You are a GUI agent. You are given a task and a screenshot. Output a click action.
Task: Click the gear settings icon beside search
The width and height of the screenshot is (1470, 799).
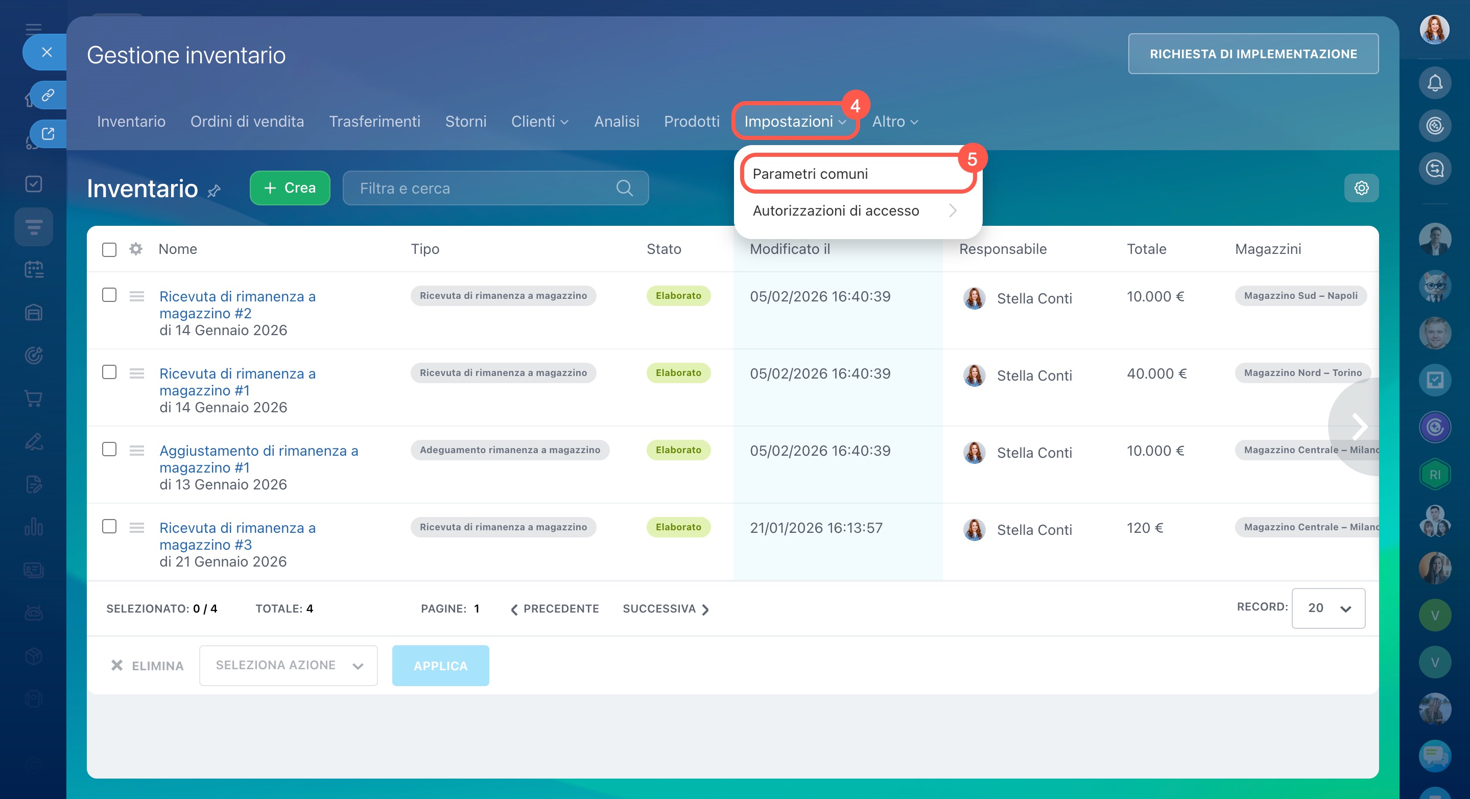pyautogui.click(x=1361, y=188)
